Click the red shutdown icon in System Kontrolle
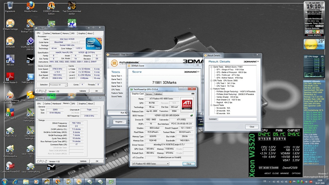 (x=311, y=32)
